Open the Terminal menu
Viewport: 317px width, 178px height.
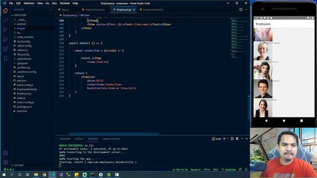[65, 3]
